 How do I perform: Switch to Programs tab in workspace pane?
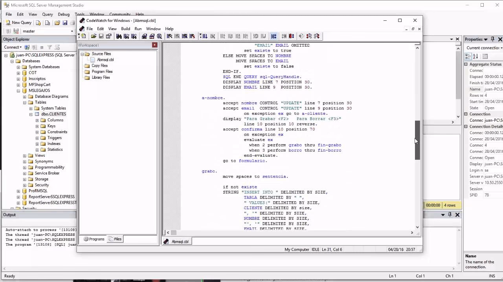coord(94,239)
